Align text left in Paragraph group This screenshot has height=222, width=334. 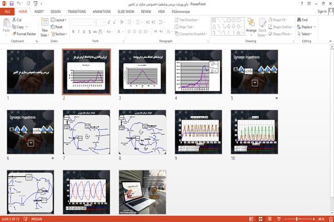pyautogui.click(x=129, y=32)
